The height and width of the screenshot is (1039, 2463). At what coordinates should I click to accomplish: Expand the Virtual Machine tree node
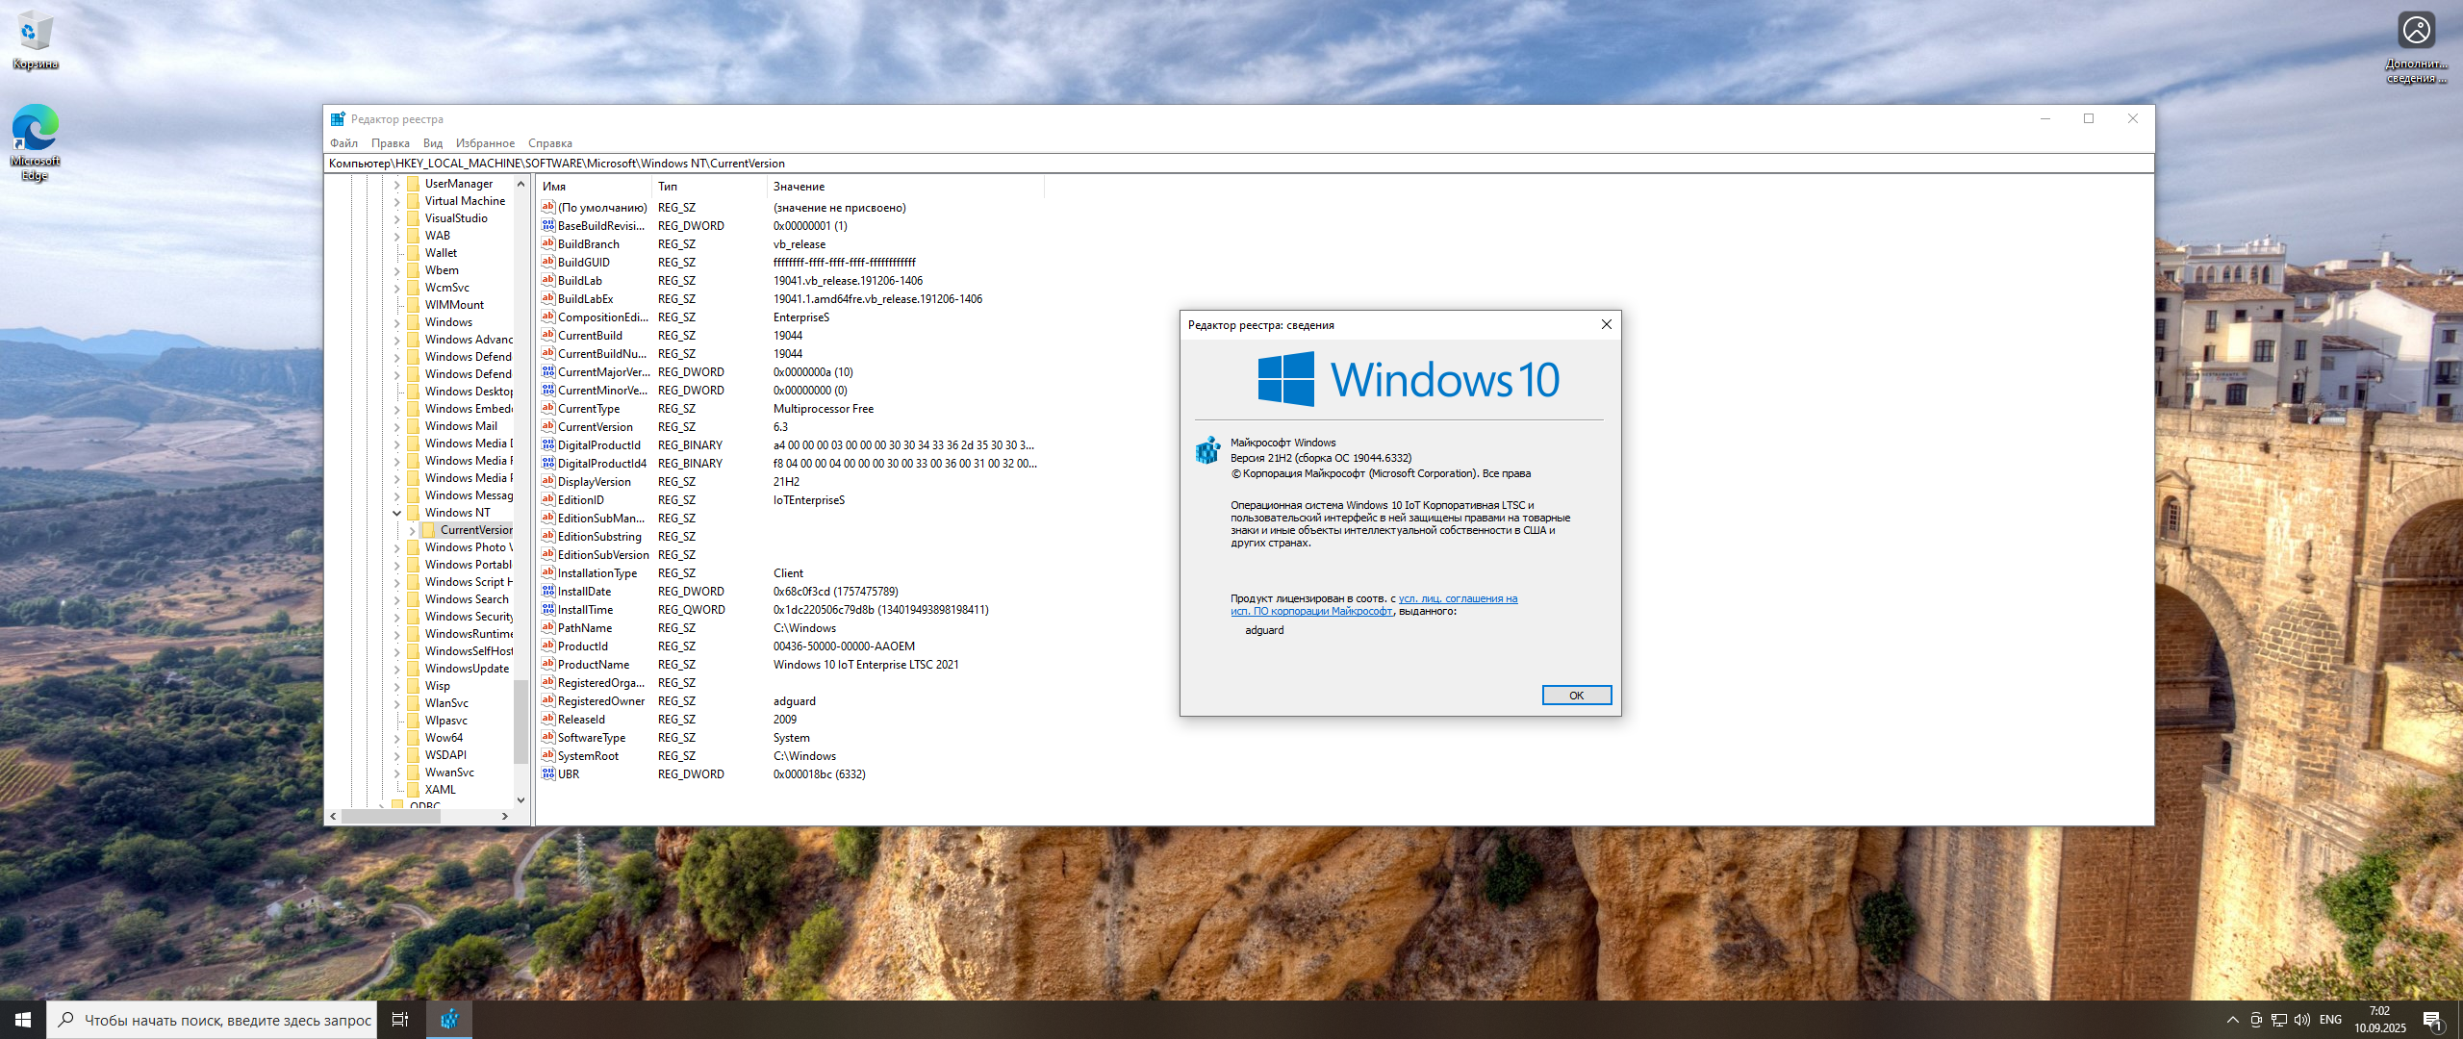tap(396, 201)
